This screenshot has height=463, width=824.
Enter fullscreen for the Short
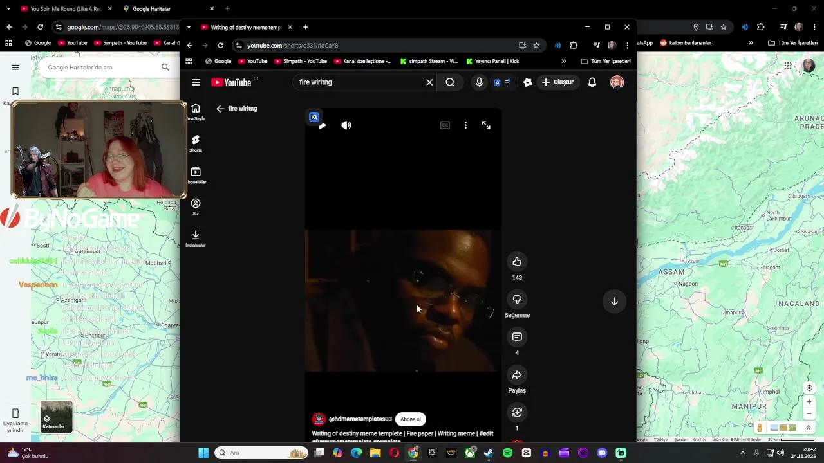point(486,125)
